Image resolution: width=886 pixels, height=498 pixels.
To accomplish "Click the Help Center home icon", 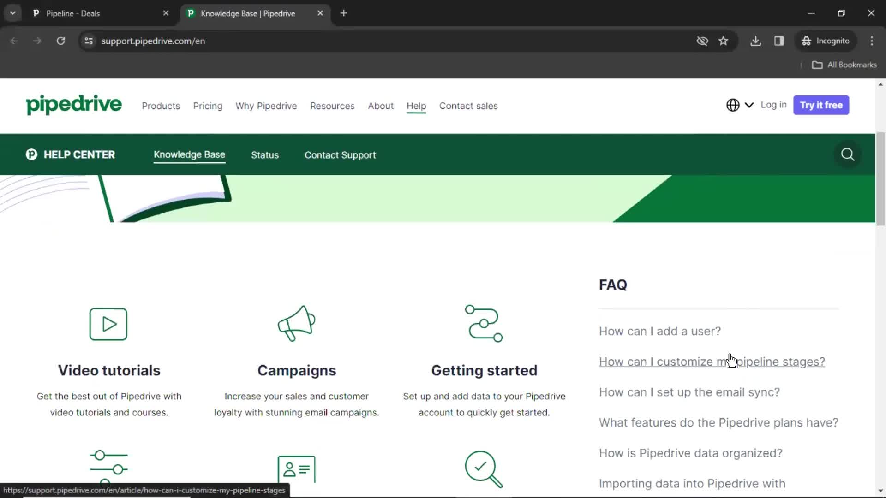I will tap(31, 154).
